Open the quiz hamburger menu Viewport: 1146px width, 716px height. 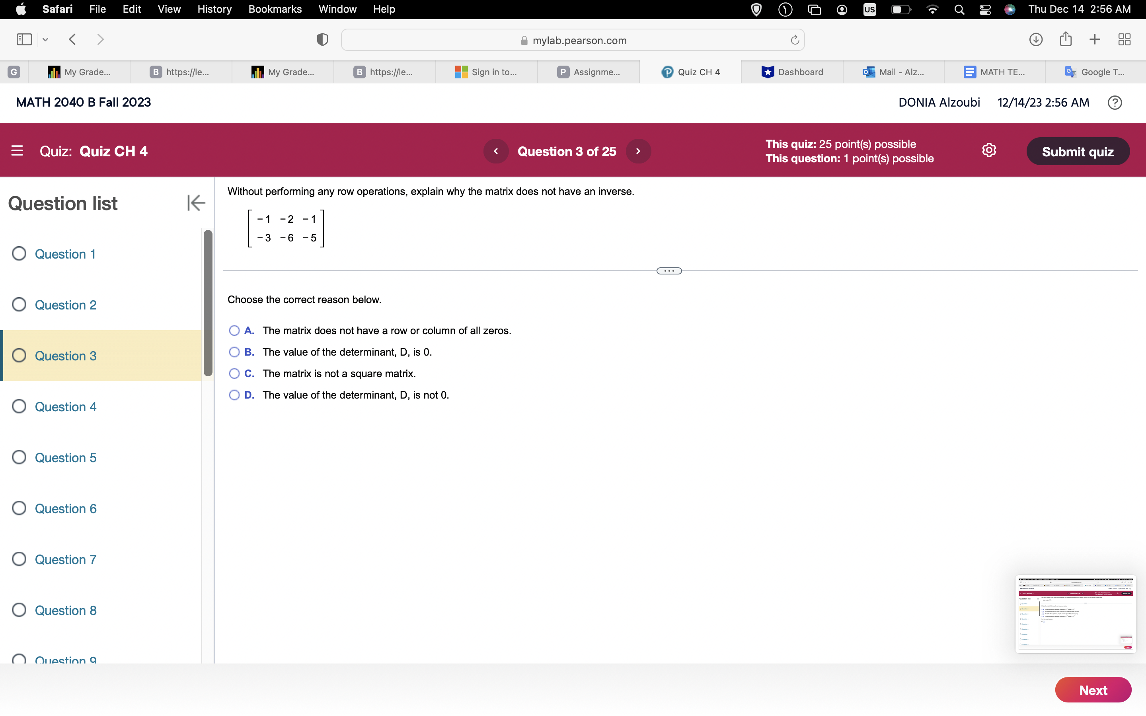coord(18,151)
